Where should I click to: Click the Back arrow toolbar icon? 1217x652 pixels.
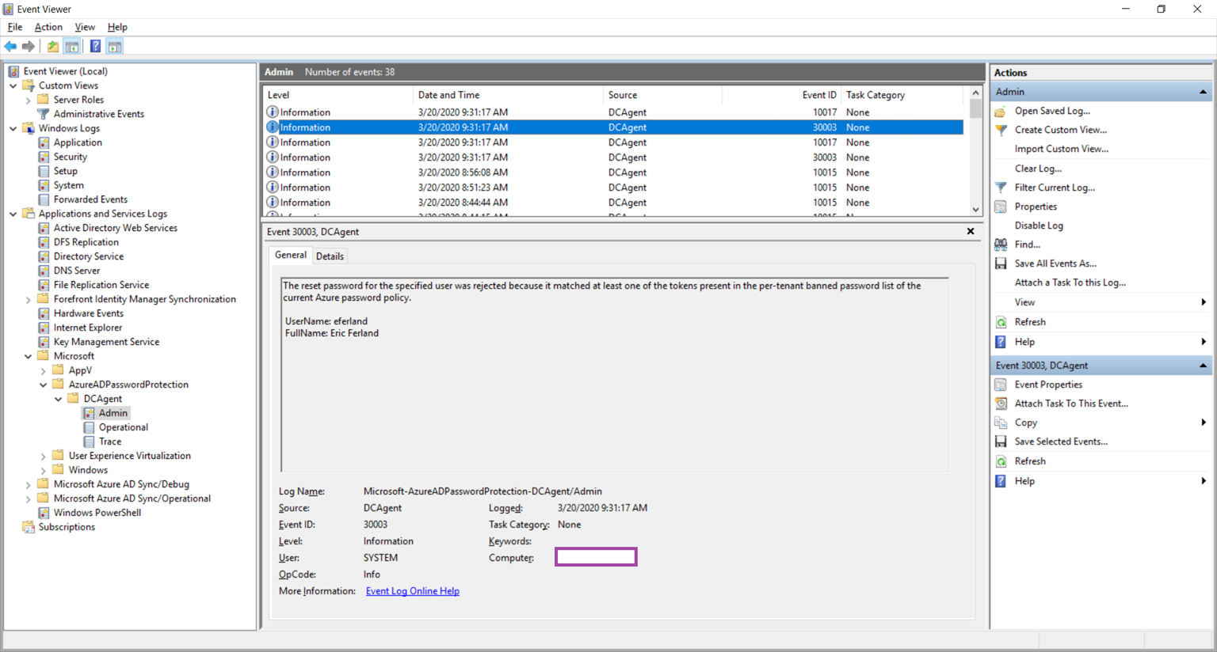pyautogui.click(x=10, y=47)
